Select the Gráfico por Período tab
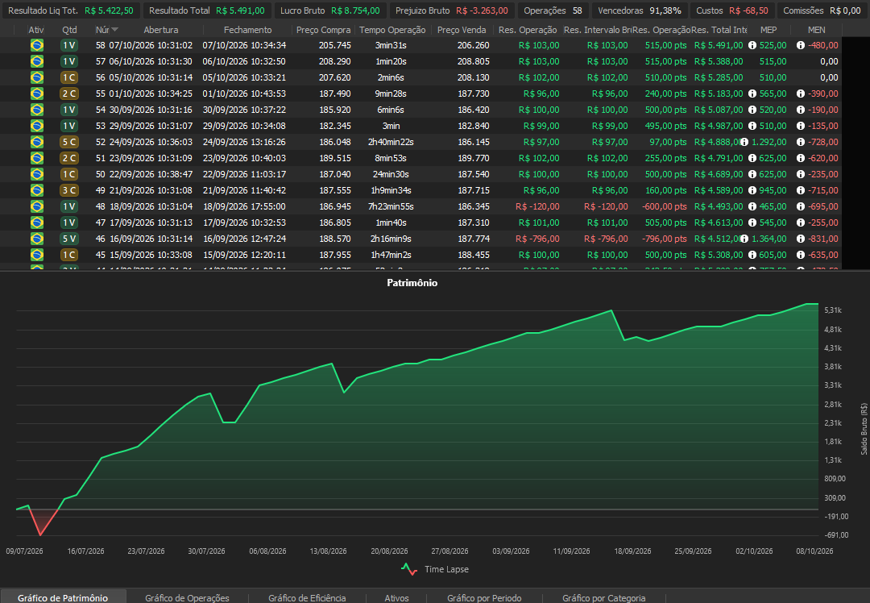The width and height of the screenshot is (870, 603). click(x=484, y=597)
